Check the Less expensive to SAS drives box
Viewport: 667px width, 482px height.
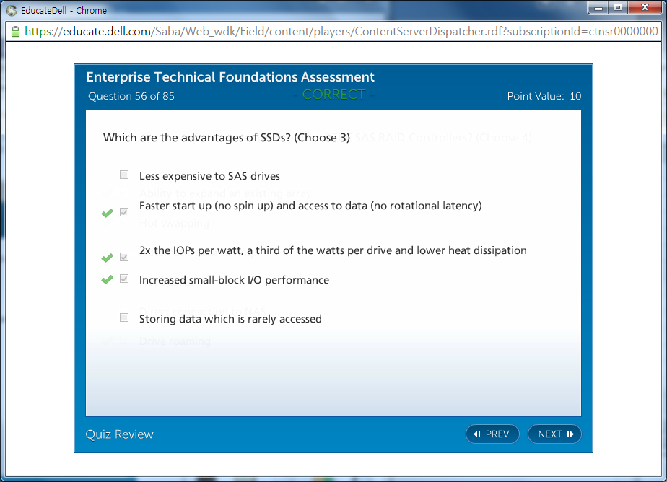[124, 175]
